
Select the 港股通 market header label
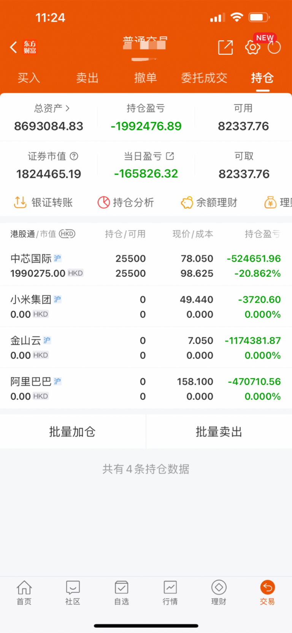pyautogui.click(x=22, y=234)
